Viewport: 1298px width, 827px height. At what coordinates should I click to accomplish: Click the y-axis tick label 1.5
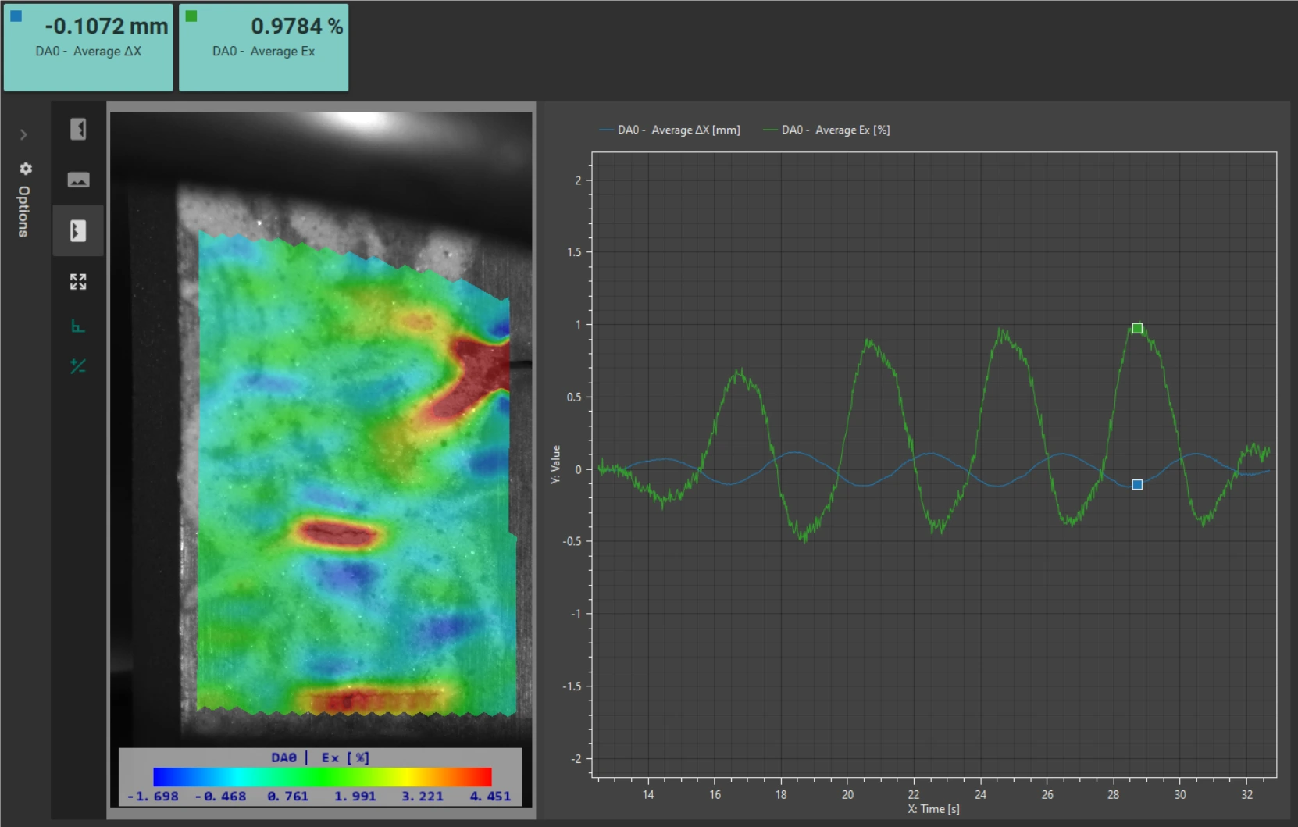point(574,252)
